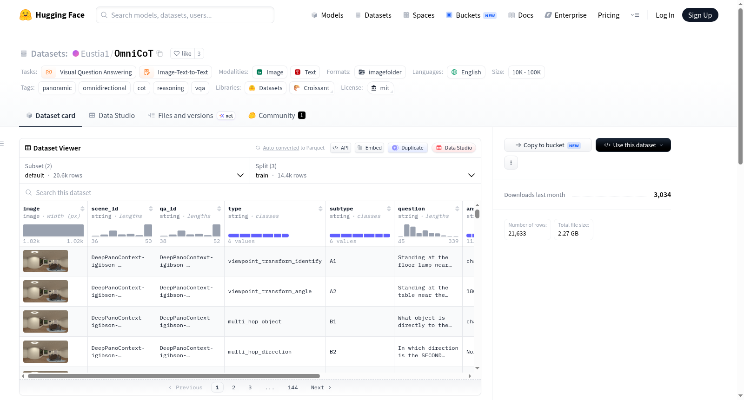Sort by type column
744x400 pixels.
pos(320,209)
